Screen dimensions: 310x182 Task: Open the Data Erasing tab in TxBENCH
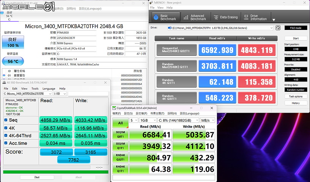coord(226,17)
